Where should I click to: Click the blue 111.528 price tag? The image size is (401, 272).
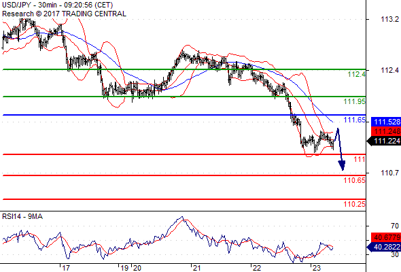coord(385,122)
